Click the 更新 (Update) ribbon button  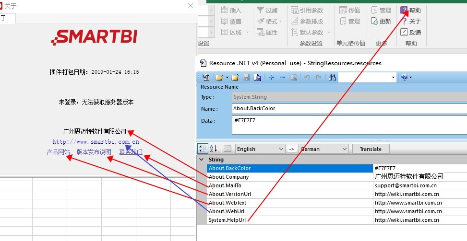381,22
